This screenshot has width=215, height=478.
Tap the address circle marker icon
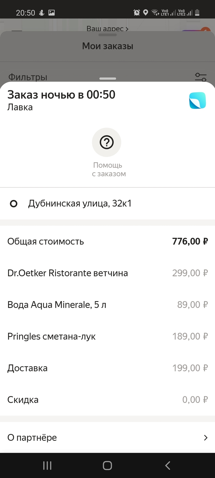(x=14, y=204)
